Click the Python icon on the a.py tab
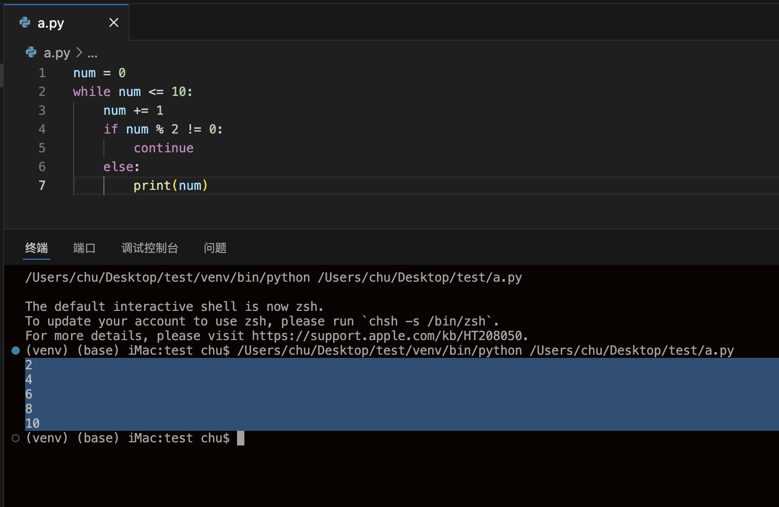 25,22
